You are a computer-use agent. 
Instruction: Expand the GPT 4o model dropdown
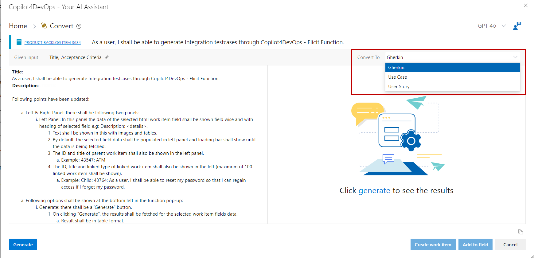click(504, 26)
